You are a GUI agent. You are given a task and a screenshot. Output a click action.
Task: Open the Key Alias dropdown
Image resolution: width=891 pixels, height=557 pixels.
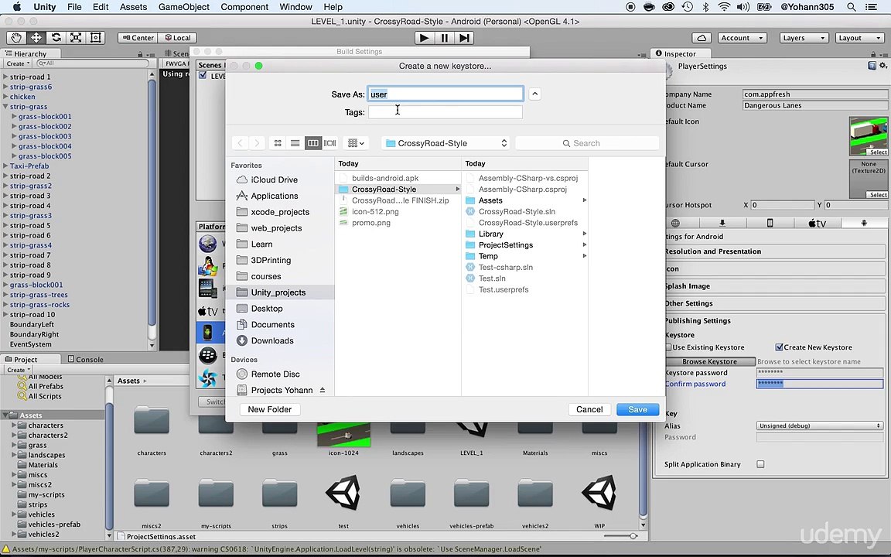click(x=819, y=425)
